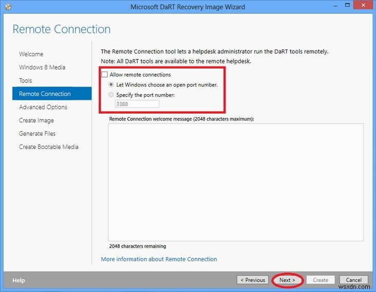Jump to the Generate Files step

(x=37, y=133)
